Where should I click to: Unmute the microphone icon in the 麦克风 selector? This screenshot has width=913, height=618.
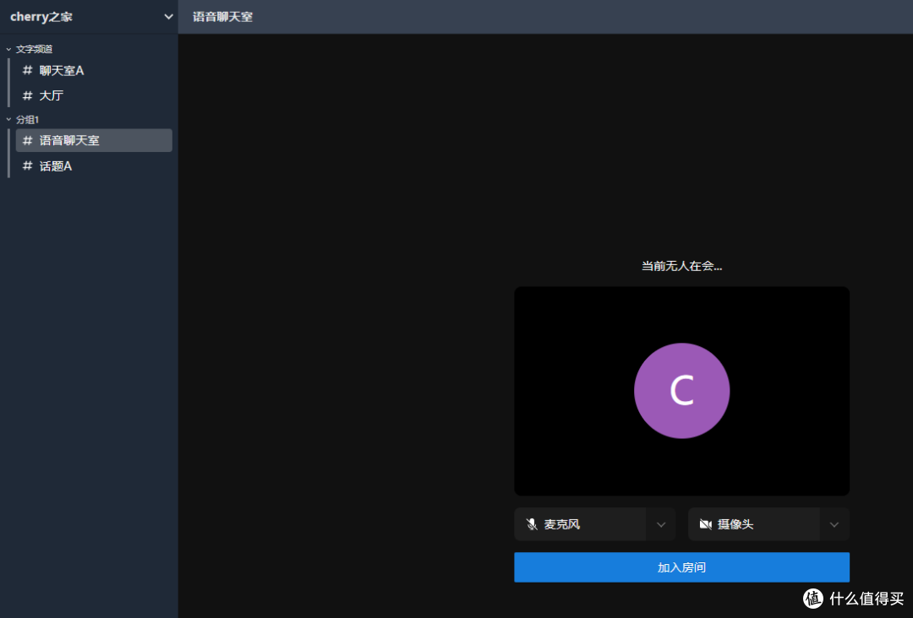click(532, 523)
